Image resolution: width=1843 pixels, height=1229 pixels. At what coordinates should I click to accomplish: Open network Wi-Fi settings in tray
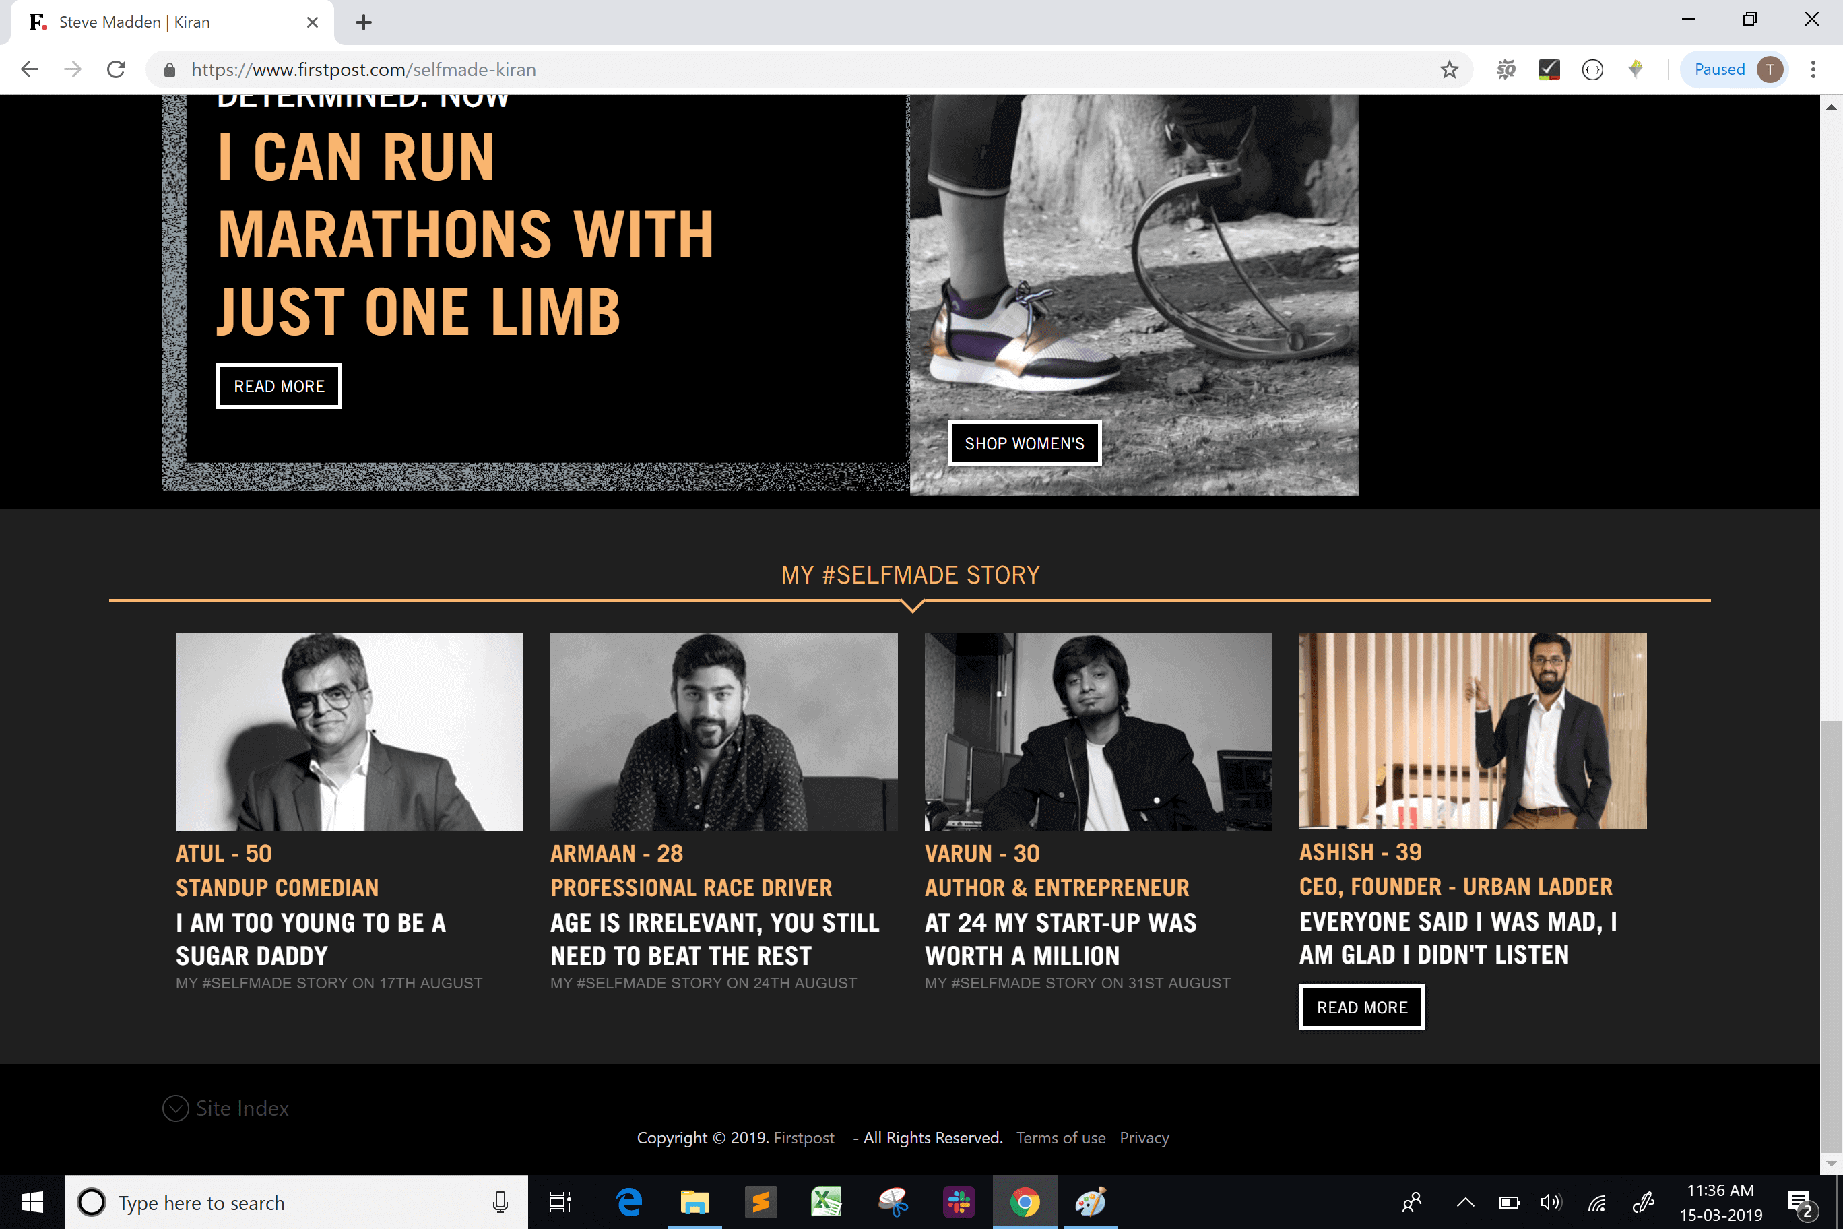coord(1596,1202)
